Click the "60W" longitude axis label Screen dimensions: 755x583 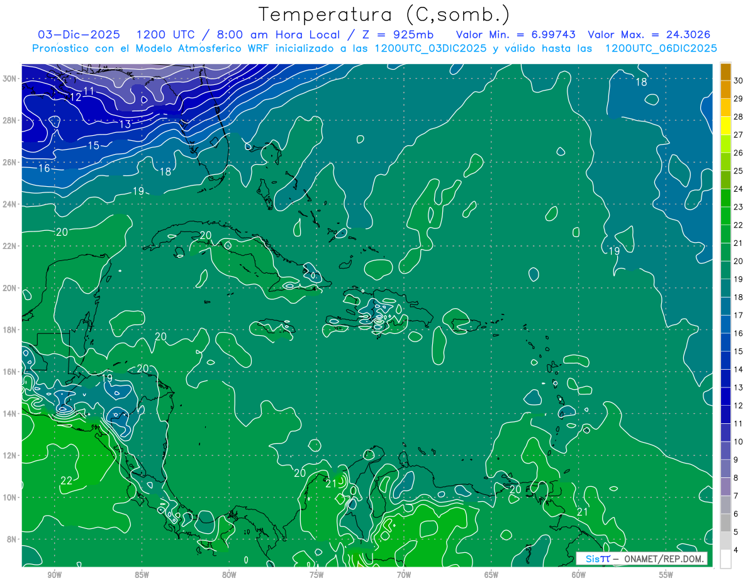point(579,575)
